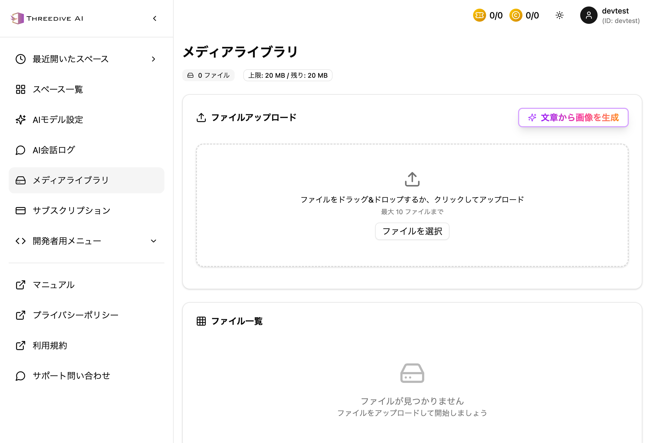This screenshot has width=651, height=443.
Task: Open 利用規約 link
Action: coord(86,346)
